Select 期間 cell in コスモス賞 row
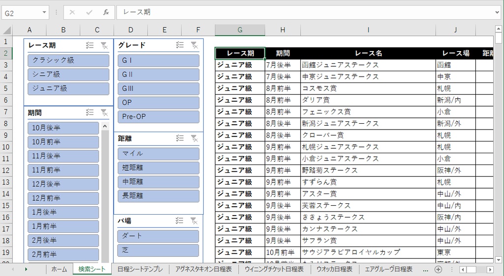Image resolution: width=504 pixels, height=276 pixels. coord(283,88)
